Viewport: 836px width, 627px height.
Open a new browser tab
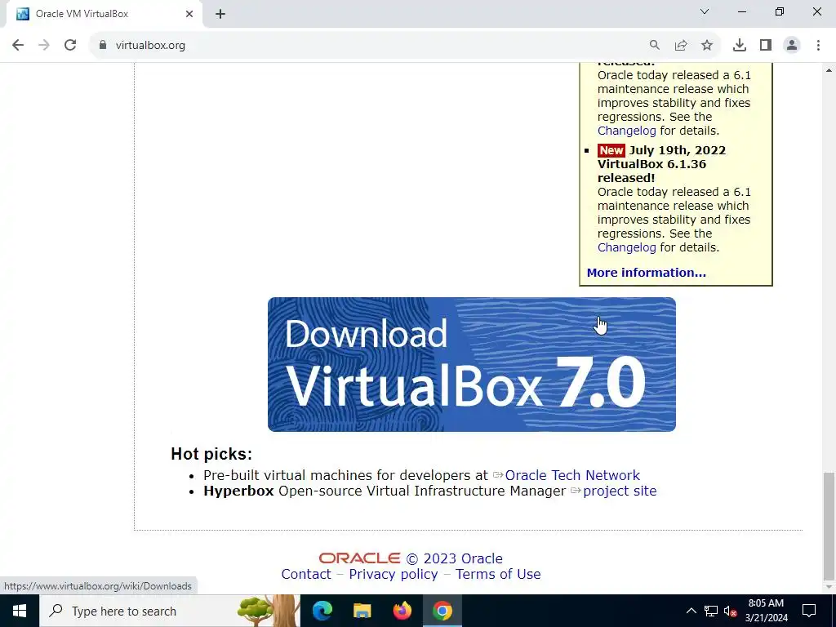click(x=220, y=14)
